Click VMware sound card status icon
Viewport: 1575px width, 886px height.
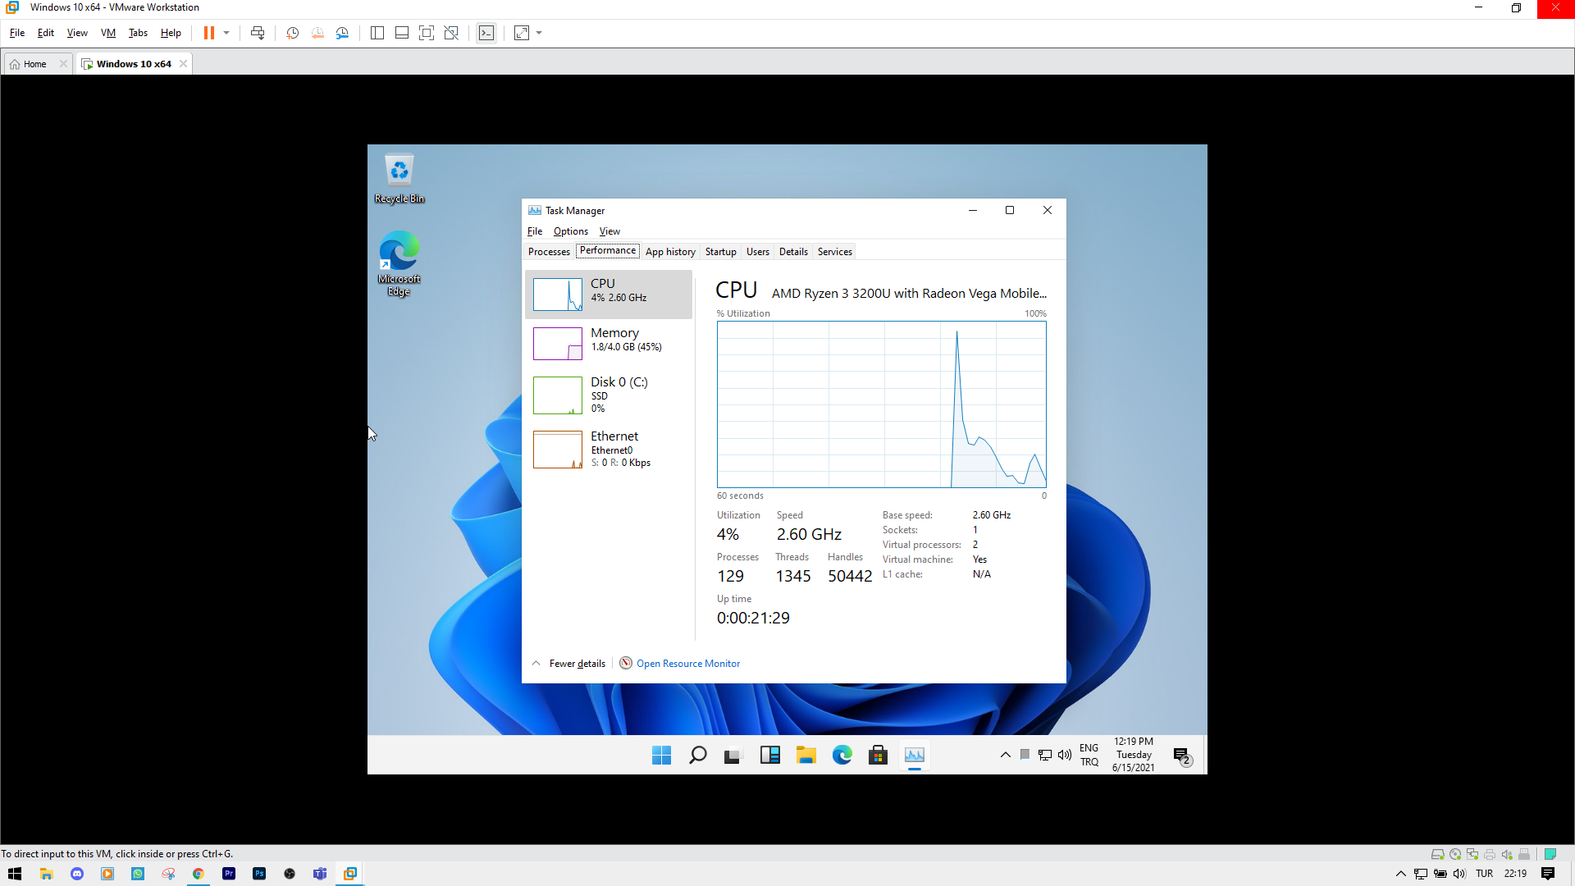(x=1507, y=854)
